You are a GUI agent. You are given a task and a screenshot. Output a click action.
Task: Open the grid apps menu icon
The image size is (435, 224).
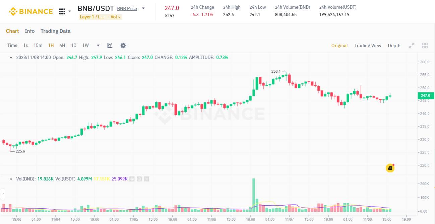tap(62, 11)
